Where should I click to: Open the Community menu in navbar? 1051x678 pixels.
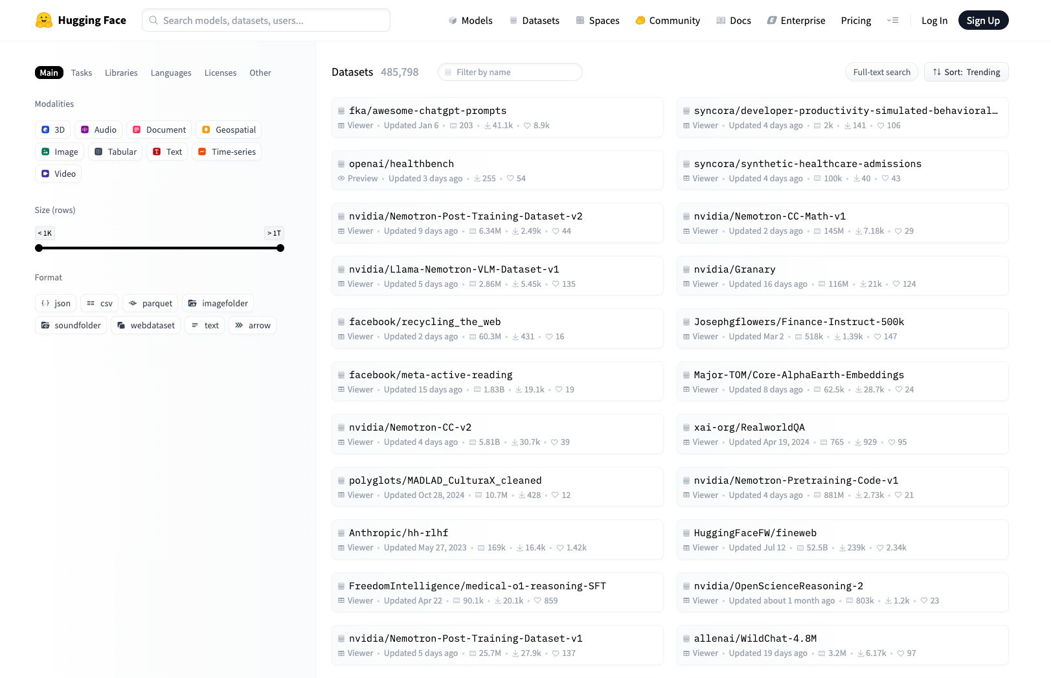coord(668,20)
